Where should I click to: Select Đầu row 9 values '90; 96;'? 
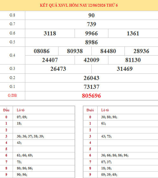[x=22, y=175]
